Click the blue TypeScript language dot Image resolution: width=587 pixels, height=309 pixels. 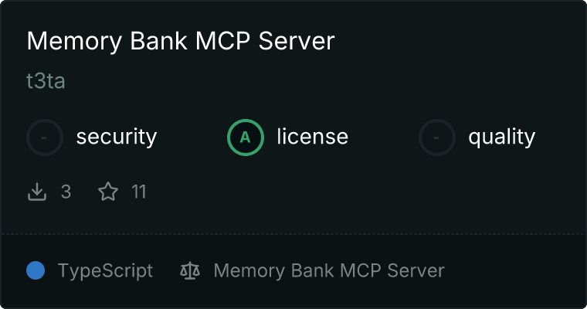[36, 270]
